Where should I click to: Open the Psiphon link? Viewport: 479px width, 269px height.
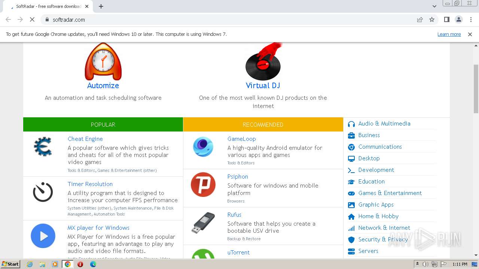pyautogui.click(x=238, y=176)
